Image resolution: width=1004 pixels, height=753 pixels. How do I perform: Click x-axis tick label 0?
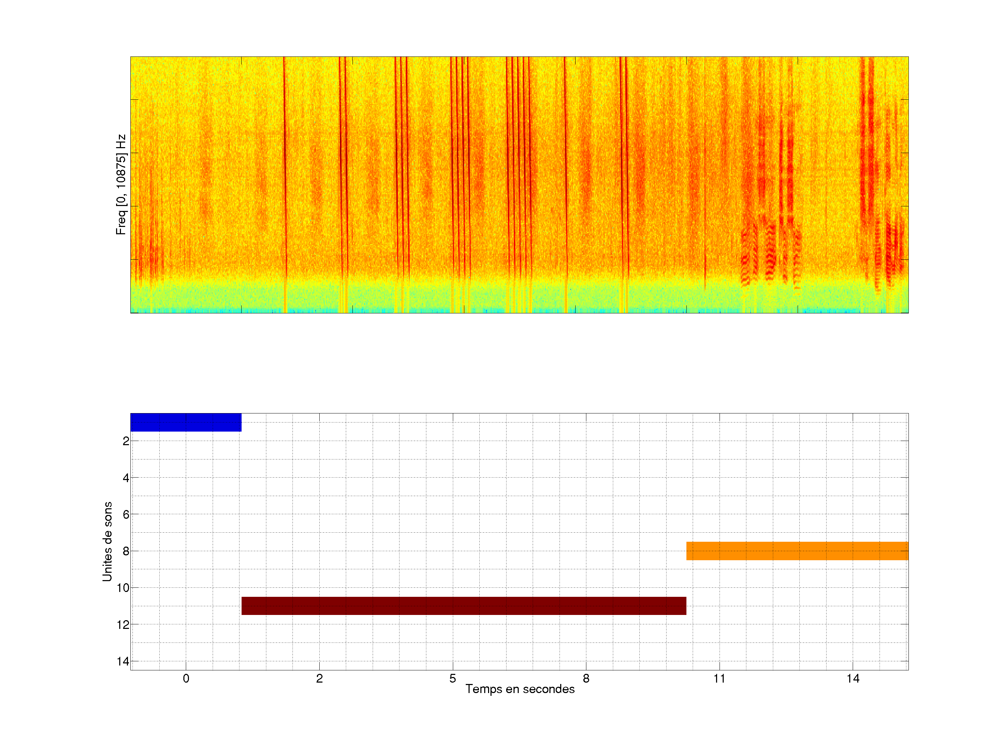pos(186,678)
